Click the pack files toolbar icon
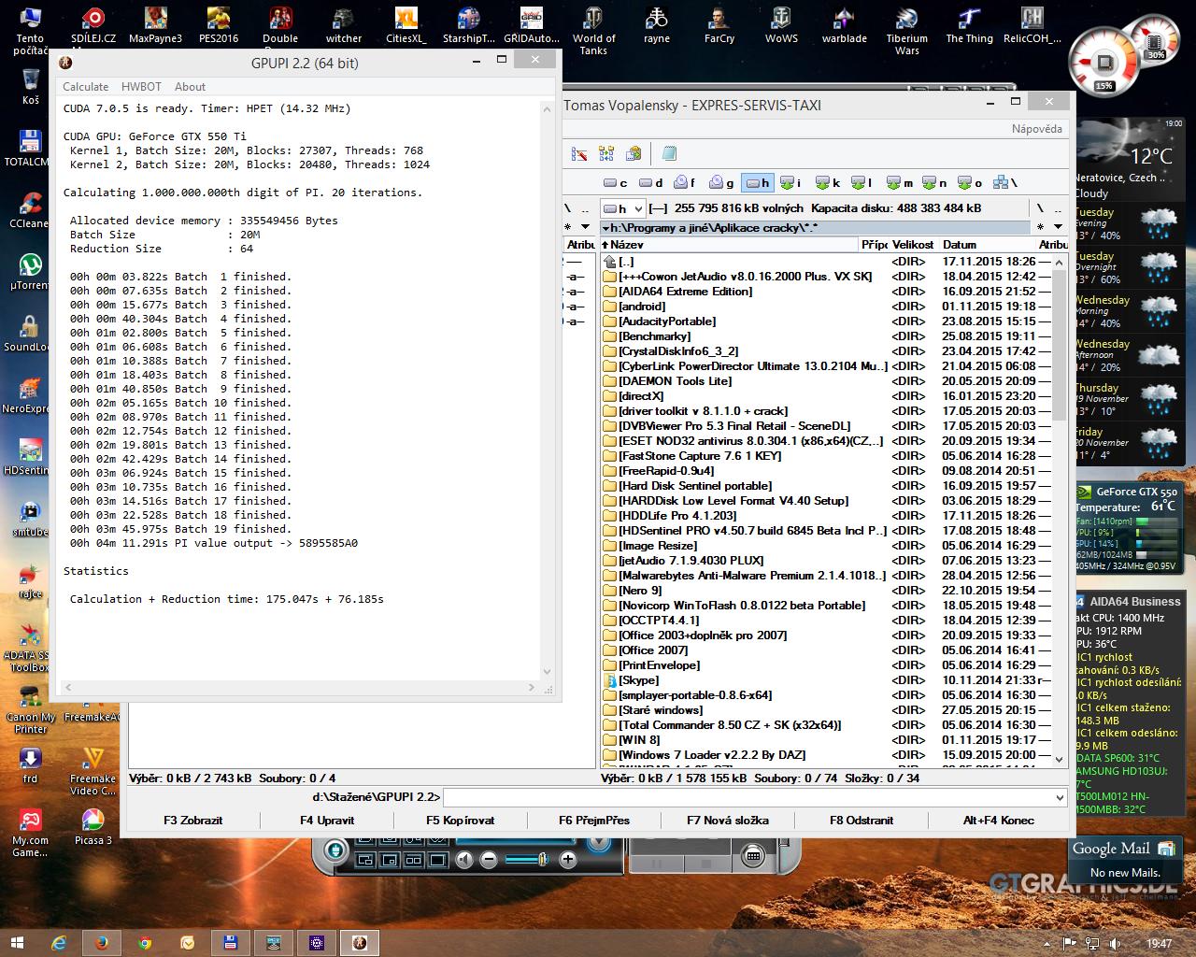The image size is (1196, 957). point(634,153)
